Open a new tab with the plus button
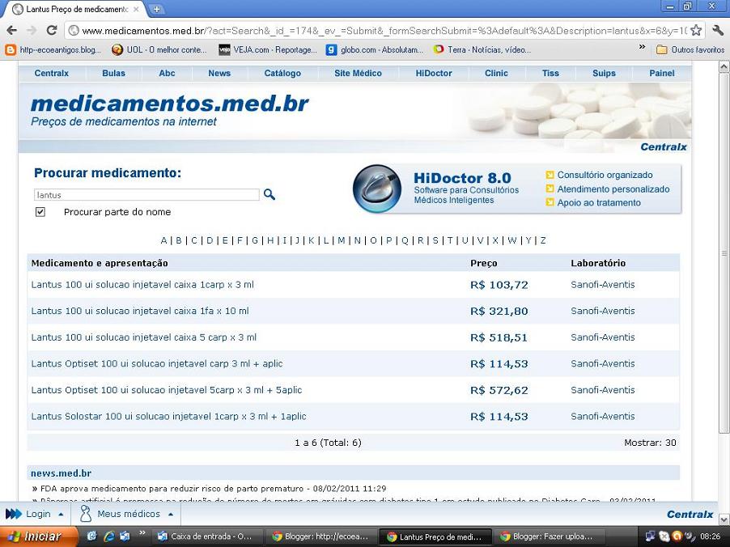 point(157,9)
